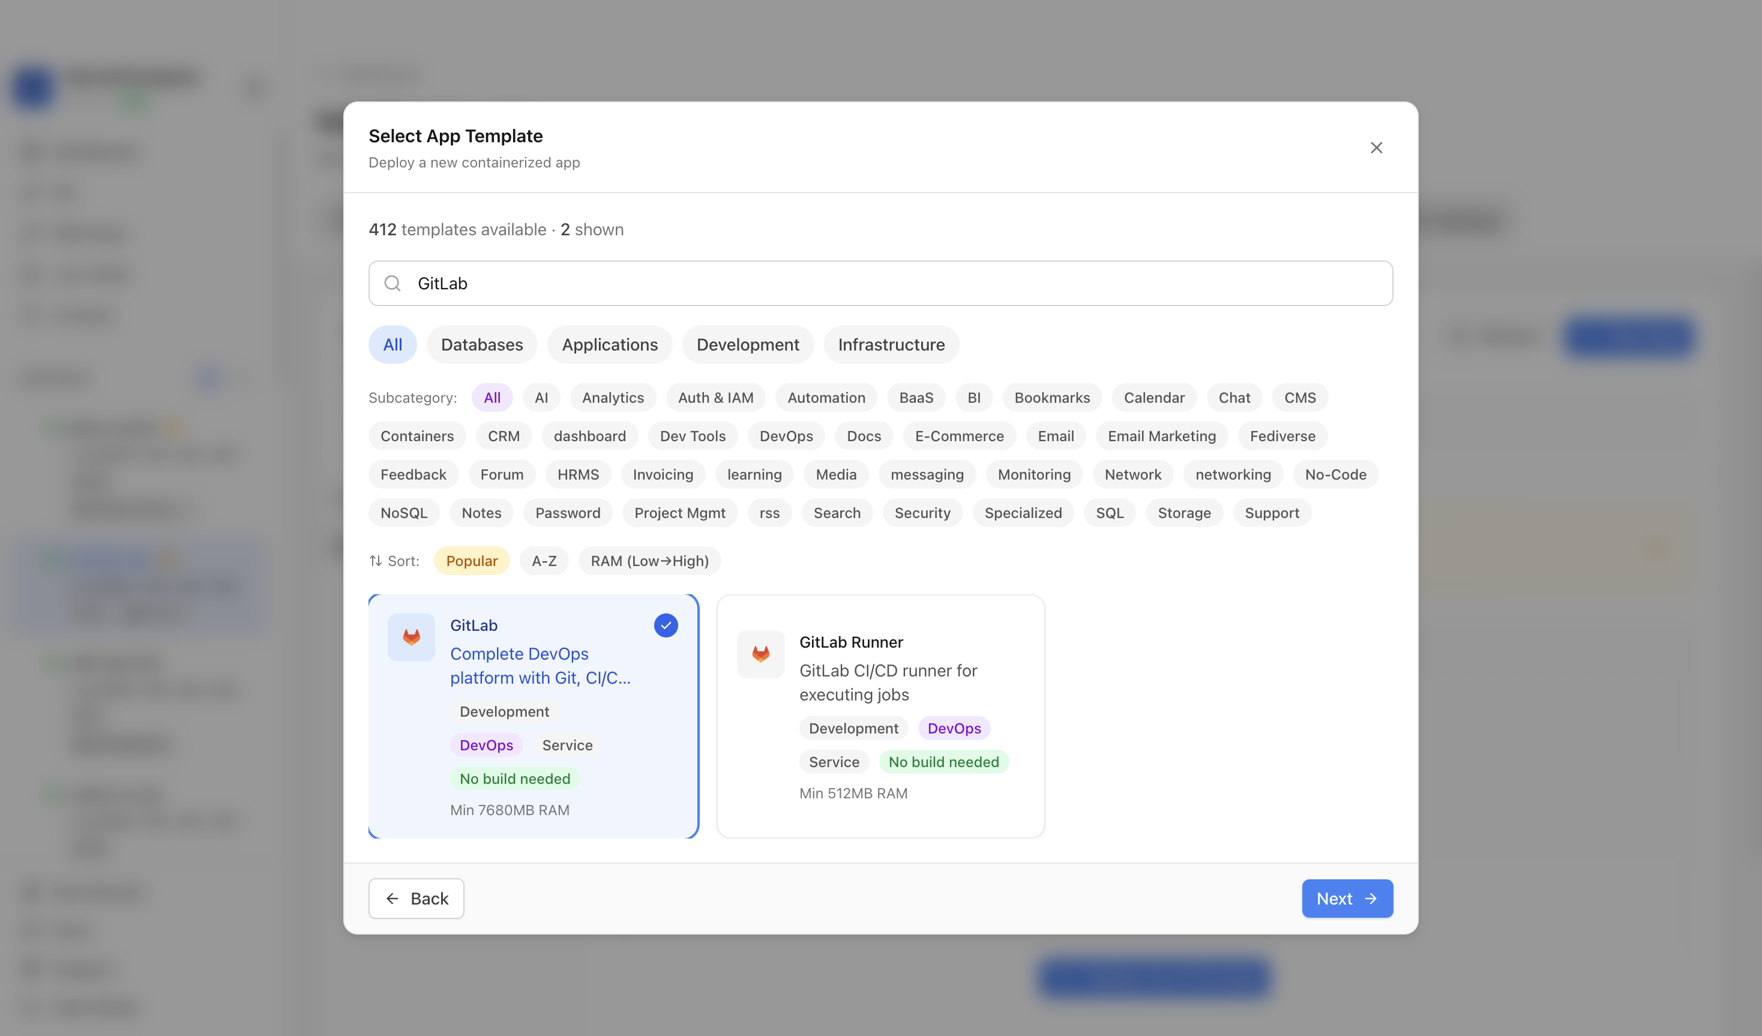This screenshot has width=1762, height=1036.
Task: Select the All category tab
Action: 392,345
